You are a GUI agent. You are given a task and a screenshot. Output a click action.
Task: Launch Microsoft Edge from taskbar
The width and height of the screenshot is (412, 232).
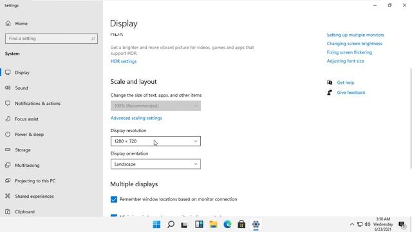click(x=227, y=224)
